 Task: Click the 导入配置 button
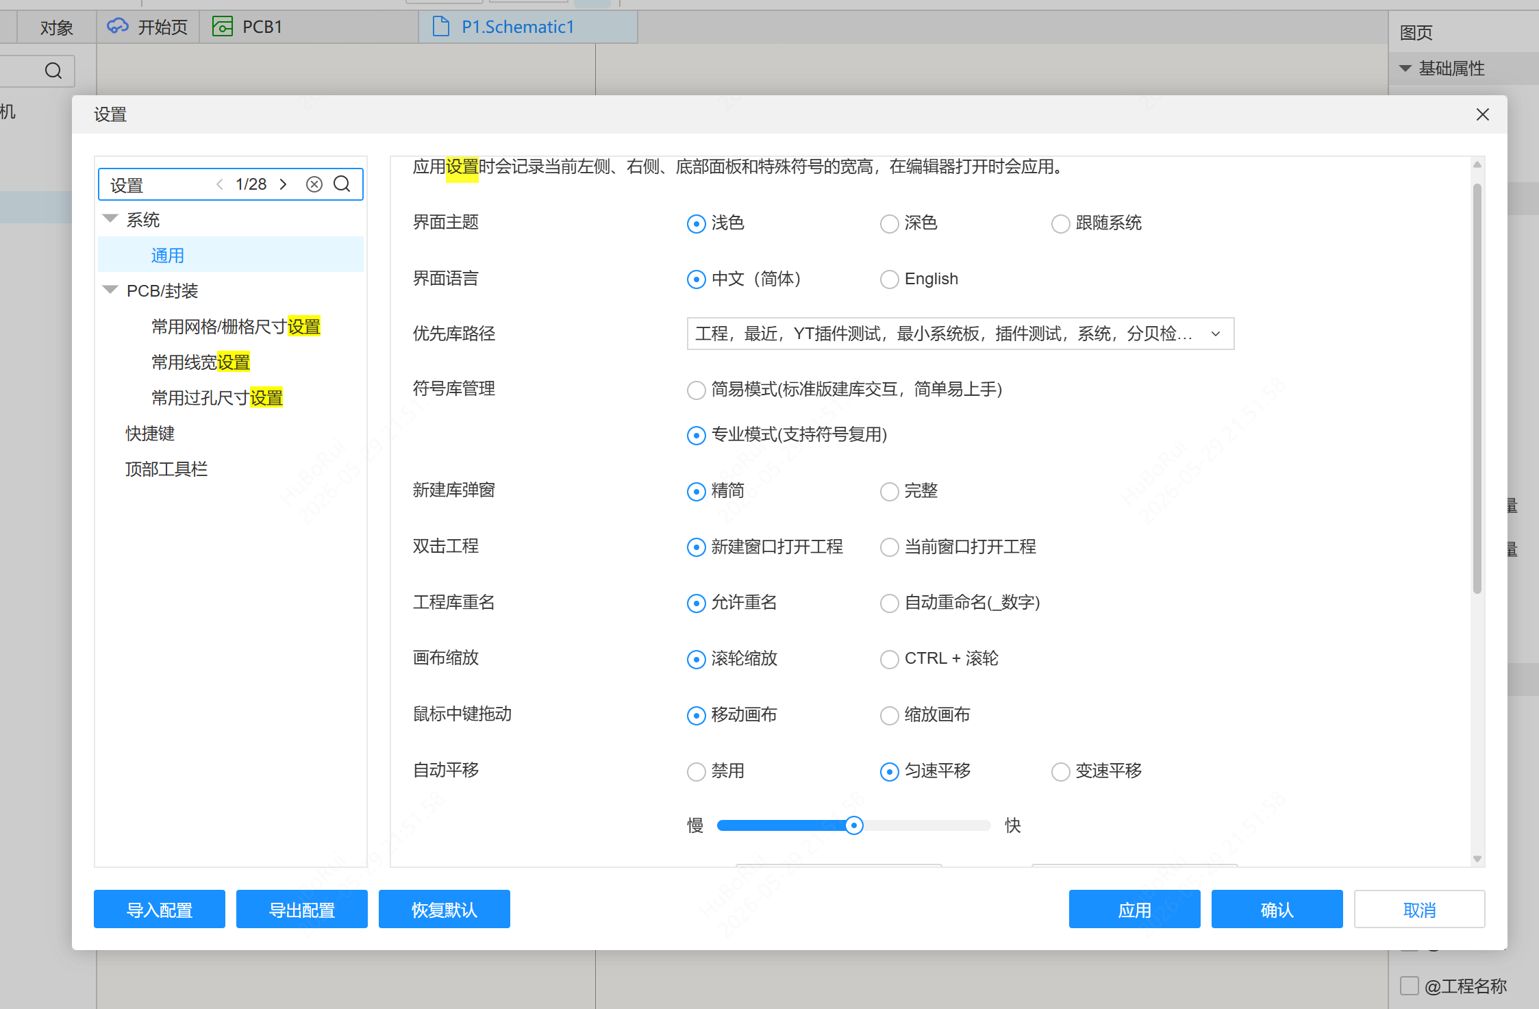click(160, 909)
